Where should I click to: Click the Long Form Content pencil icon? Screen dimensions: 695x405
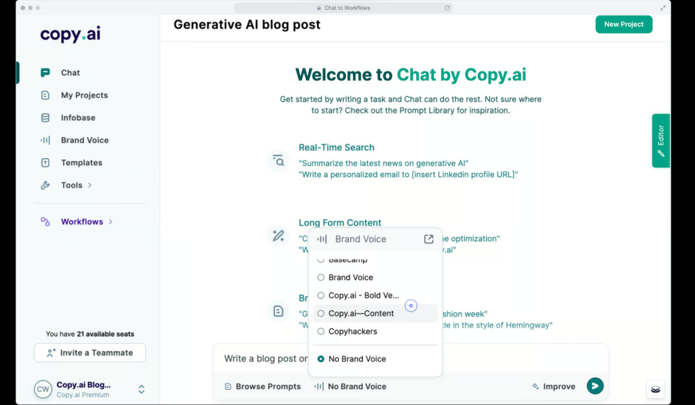pos(278,235)
